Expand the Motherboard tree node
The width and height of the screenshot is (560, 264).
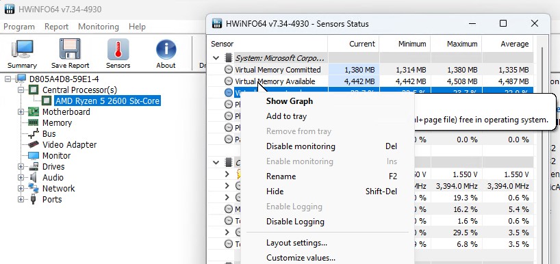[21, 112]
